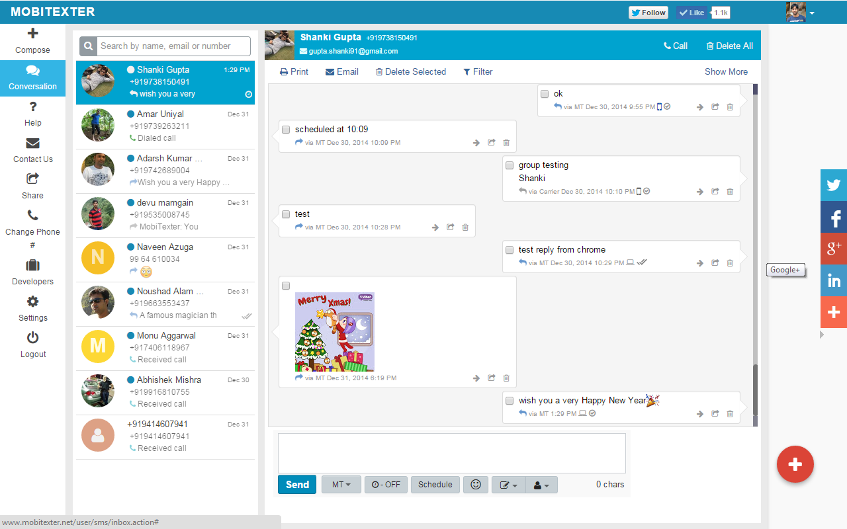
Task: Open Abhishek Mishra conversation
Action: tap(165, 392)
